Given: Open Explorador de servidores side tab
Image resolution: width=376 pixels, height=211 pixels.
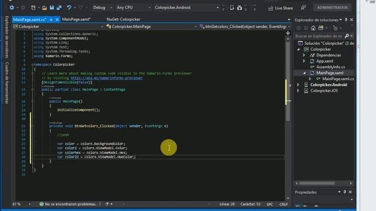Looking at the screenshot, I should [6, 37].
